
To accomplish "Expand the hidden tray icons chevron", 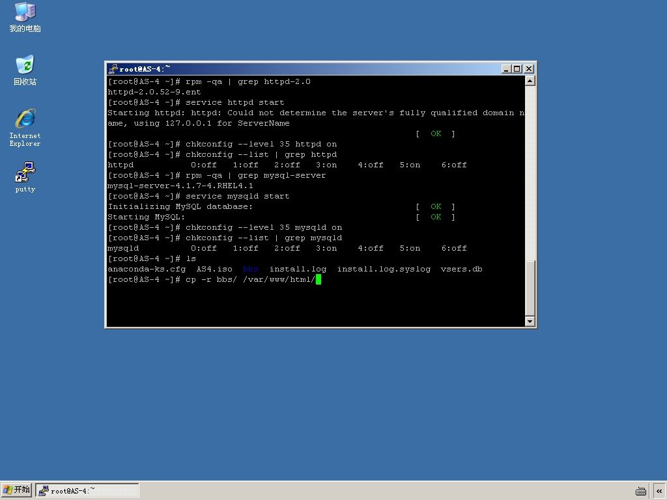I will click(x=659, y=491).
